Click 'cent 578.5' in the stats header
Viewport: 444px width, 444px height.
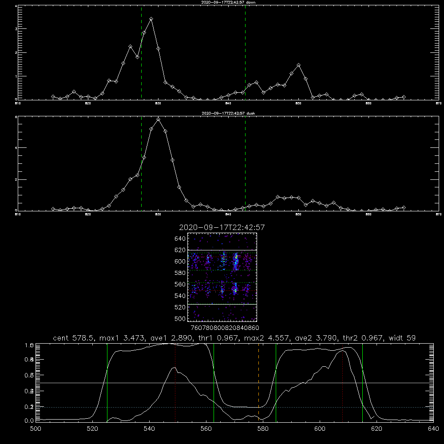point(74,338)
